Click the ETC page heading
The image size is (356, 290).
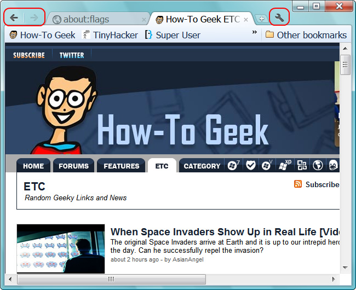click(35, 187)
